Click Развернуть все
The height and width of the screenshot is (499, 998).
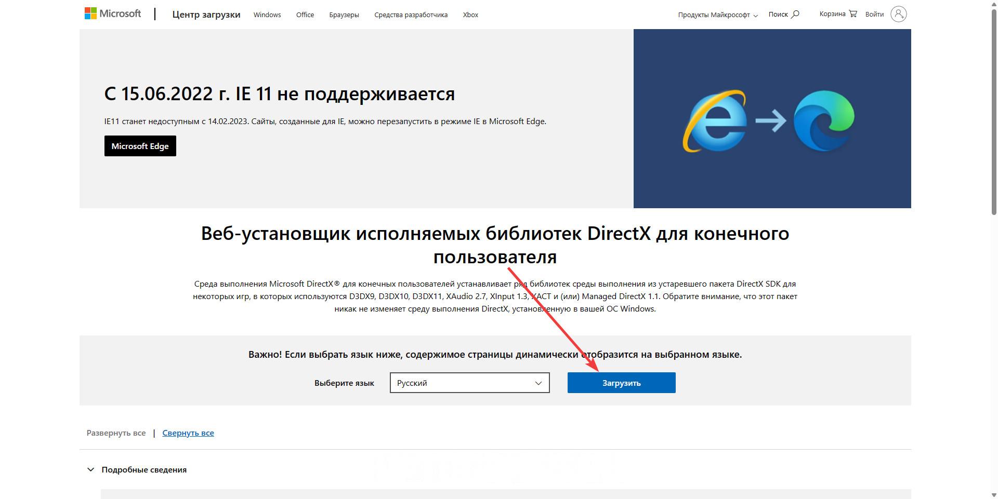tap(116, 433)
